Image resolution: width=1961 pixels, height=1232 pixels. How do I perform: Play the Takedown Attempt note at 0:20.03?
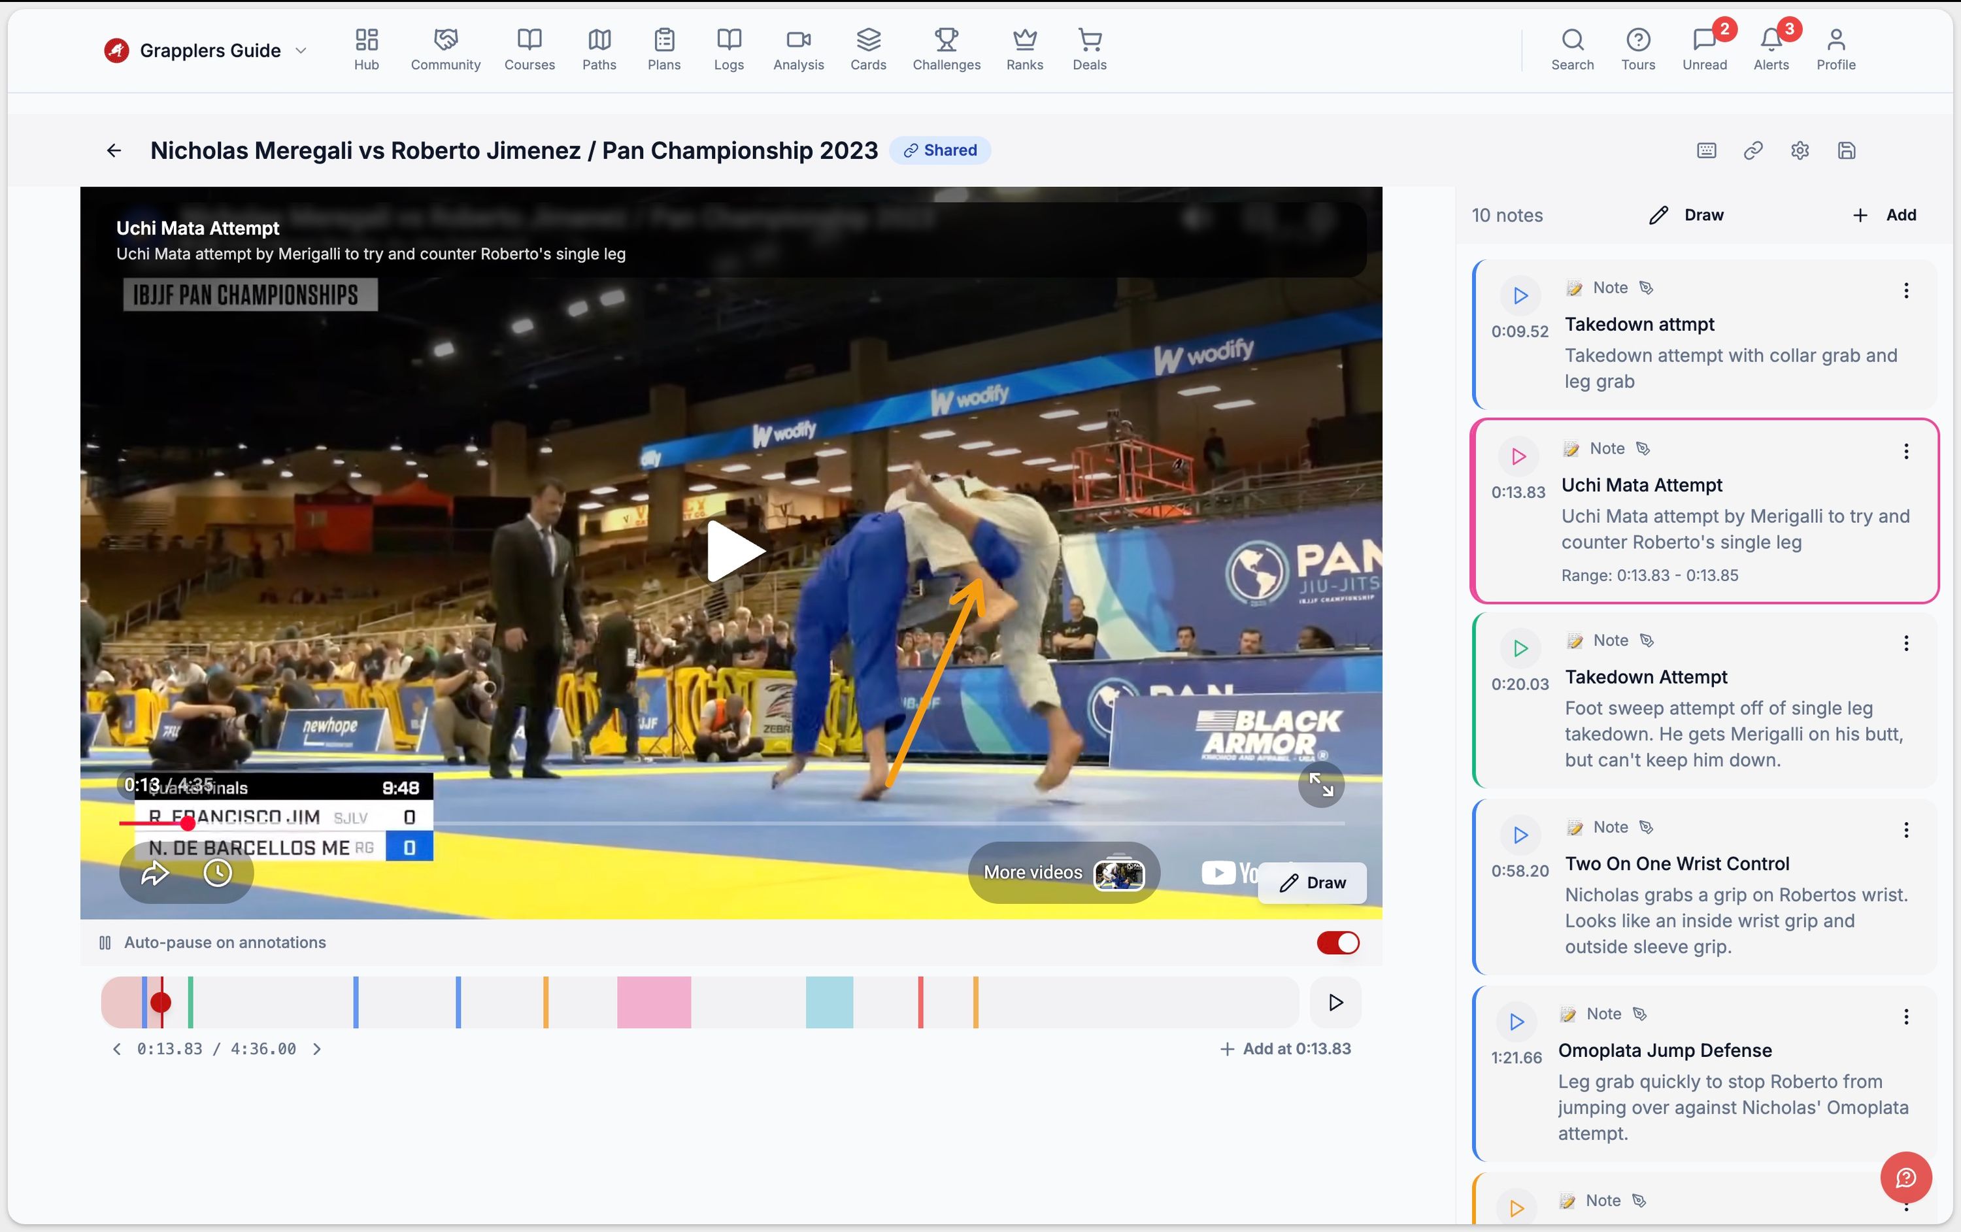pyautogui.click(x=1520, y=648)
